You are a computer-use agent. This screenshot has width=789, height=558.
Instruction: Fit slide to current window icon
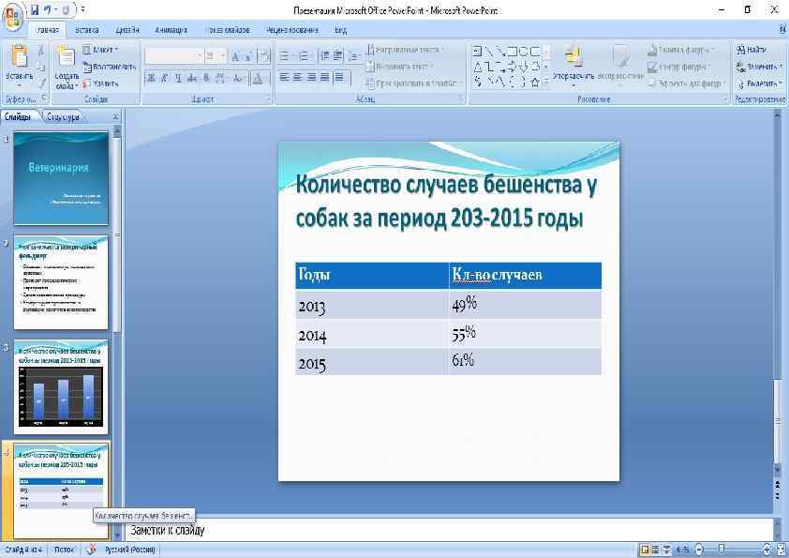[781, 550]
